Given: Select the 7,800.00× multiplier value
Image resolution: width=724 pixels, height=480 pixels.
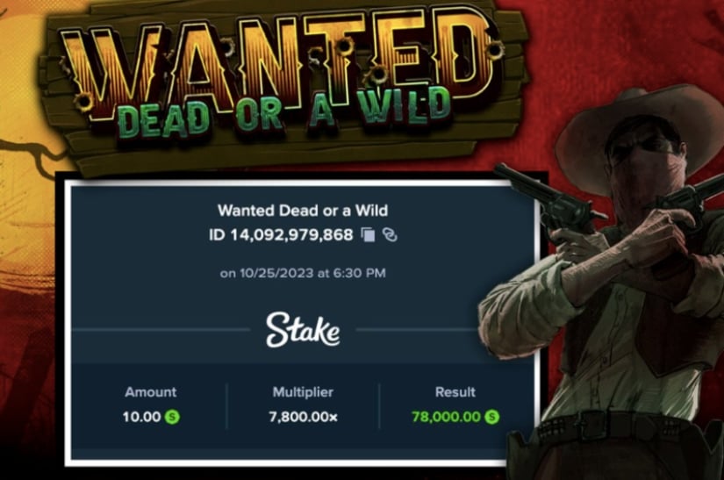Looking at the screenshot, I should [x=304, y=417].
